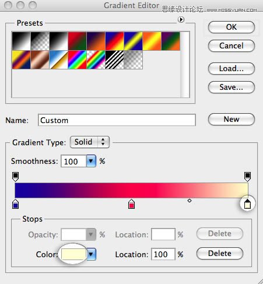Choose the violet-to-orange gradient preset
This screenshot has height=284, width=263.
pyautogui.click(x=96, y=41)
